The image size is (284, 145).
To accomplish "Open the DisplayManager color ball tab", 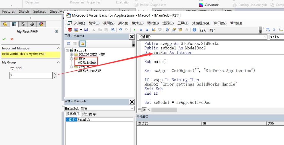I will [41, 24].
